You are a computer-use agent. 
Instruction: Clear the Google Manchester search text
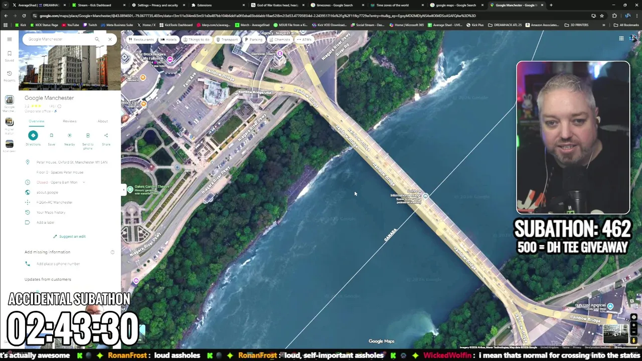110,39
